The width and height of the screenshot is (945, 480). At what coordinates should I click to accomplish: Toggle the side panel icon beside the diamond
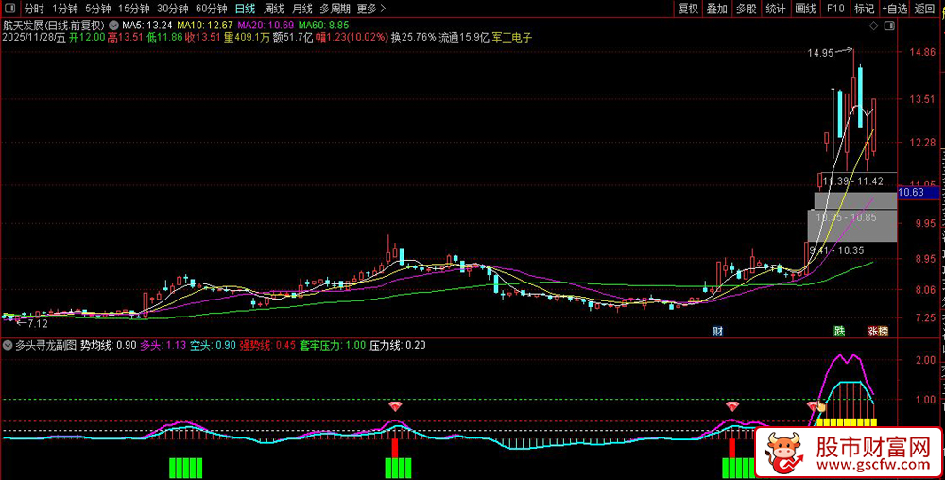point(889,26)
